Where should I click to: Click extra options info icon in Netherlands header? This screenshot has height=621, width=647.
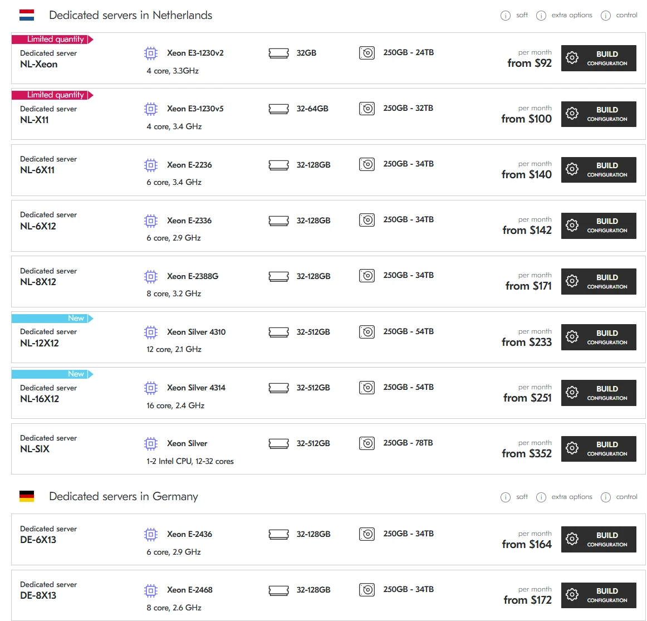point(541,16)
